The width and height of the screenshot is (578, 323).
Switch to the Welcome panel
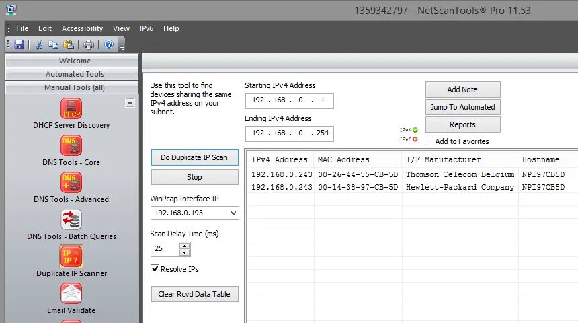tap(73, 61)
